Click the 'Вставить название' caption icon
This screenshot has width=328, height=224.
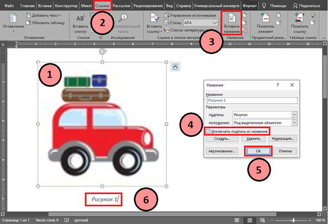233,21
